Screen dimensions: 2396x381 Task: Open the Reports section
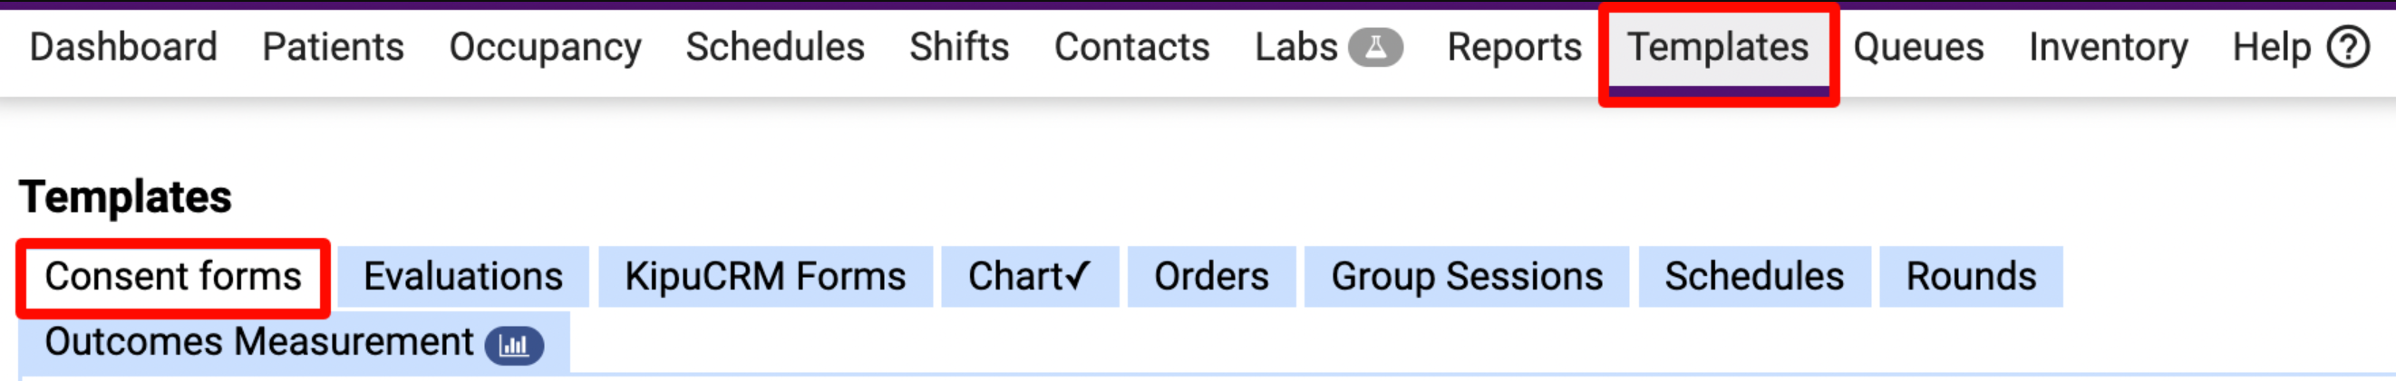click(x=1514, y=46)
